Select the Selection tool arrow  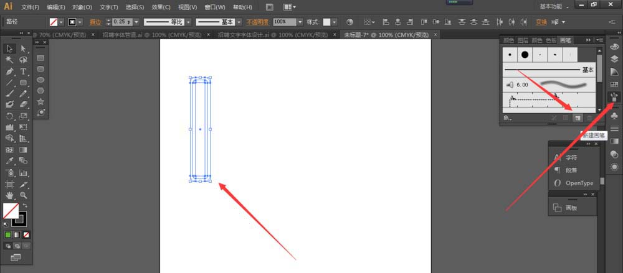(x=9, y=49)
